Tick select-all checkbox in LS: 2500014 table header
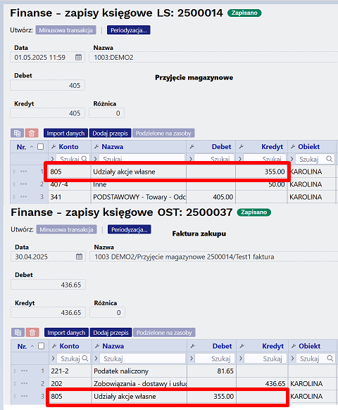The image size is (338, 410). 41,147
